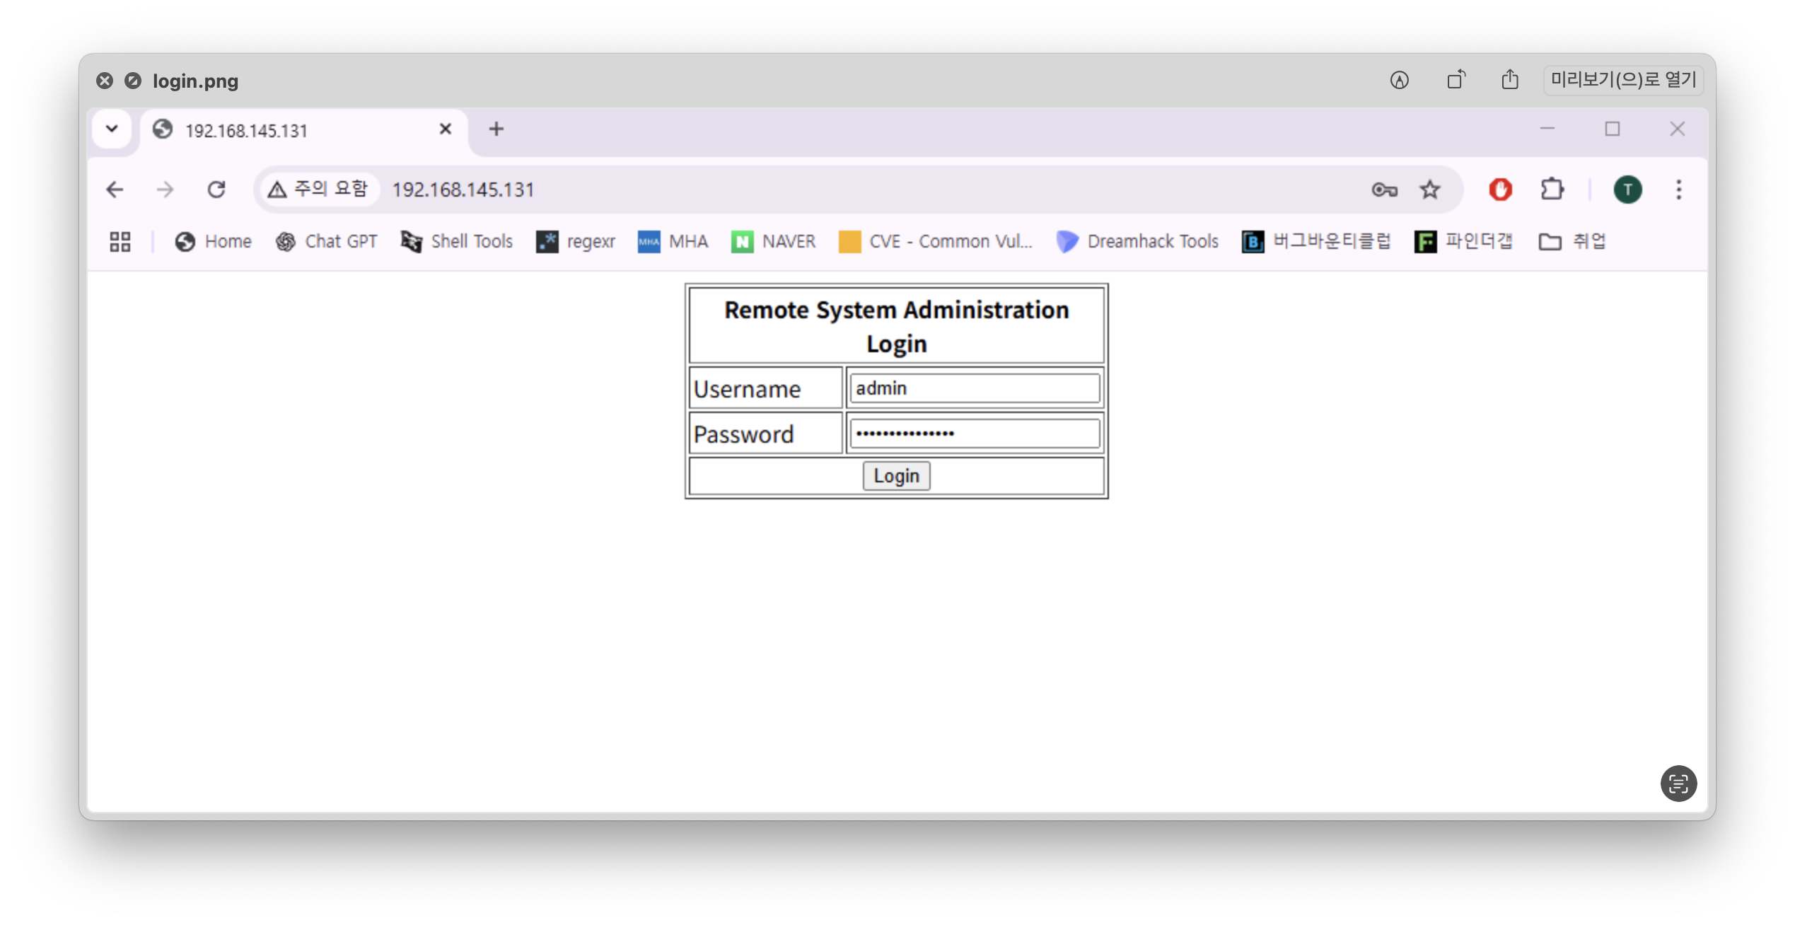Screen dimensions: 1795x925
Task: Open the extensions puzzle piece icon
Action: pos(1552,190)
